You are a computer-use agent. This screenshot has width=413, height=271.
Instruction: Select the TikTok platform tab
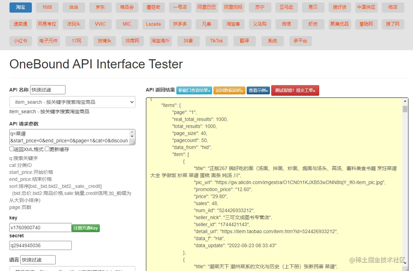tap(217, 41)
